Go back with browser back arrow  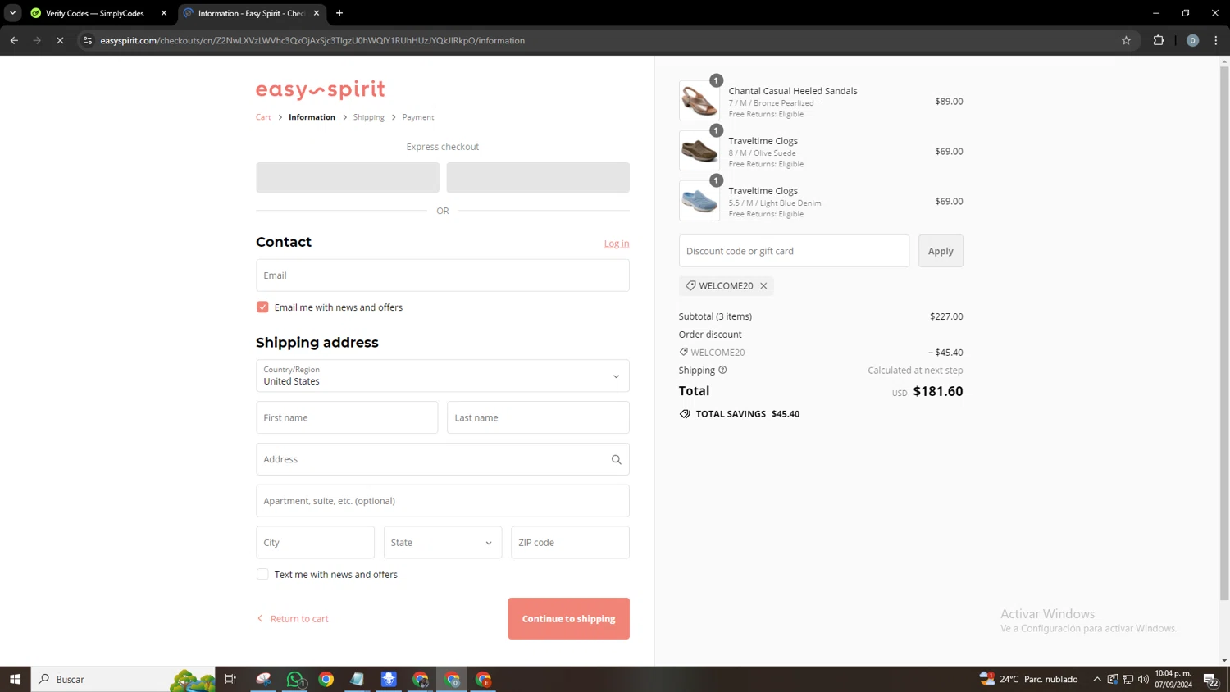point(14,40)
